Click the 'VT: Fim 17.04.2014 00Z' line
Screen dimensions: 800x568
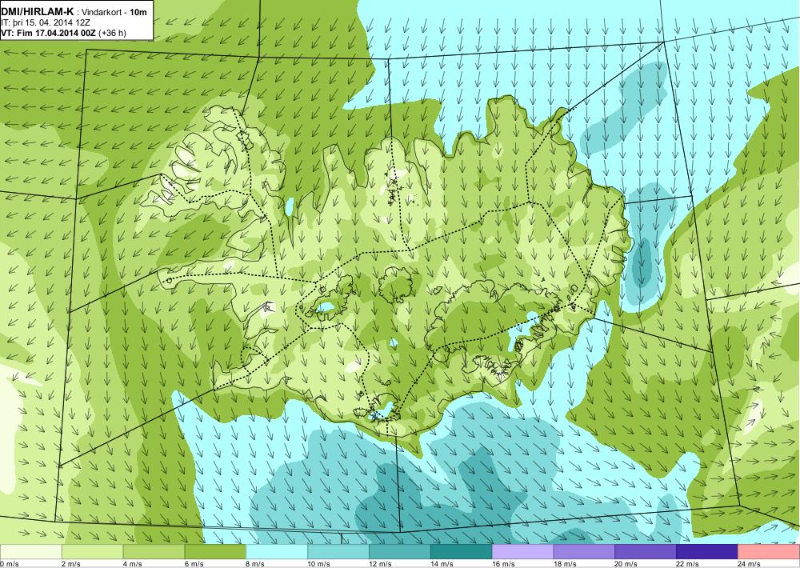point(48,33)
